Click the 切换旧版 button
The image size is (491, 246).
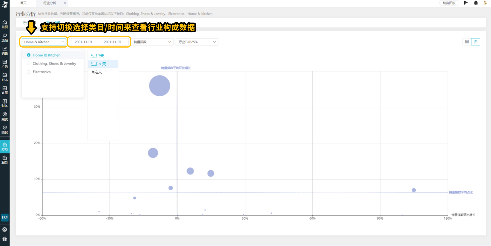449,3
